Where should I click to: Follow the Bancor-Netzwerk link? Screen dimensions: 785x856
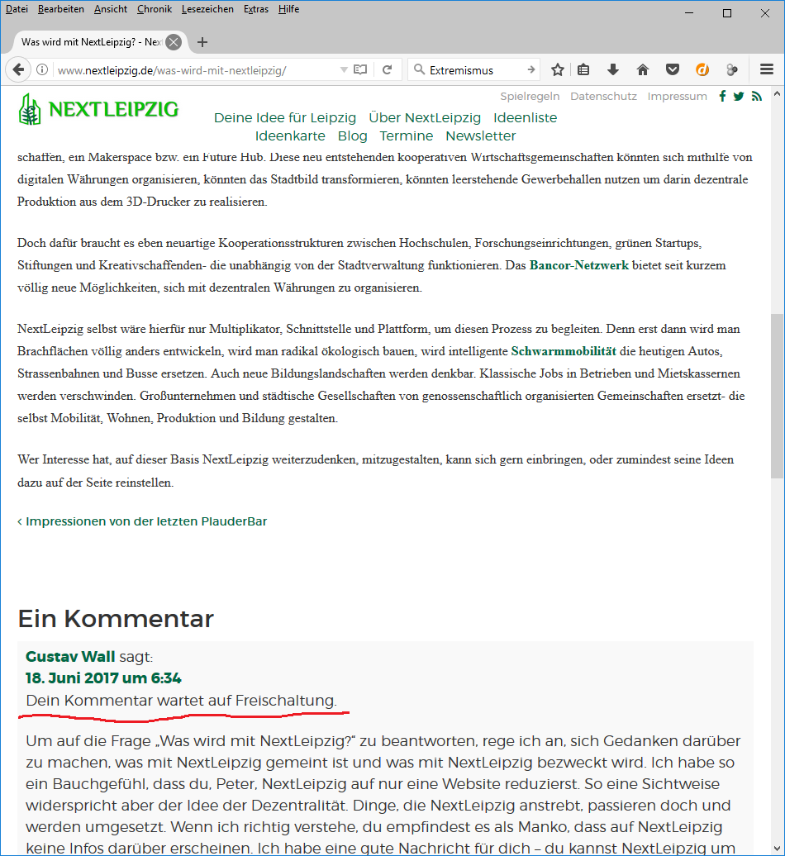point(579,265)
